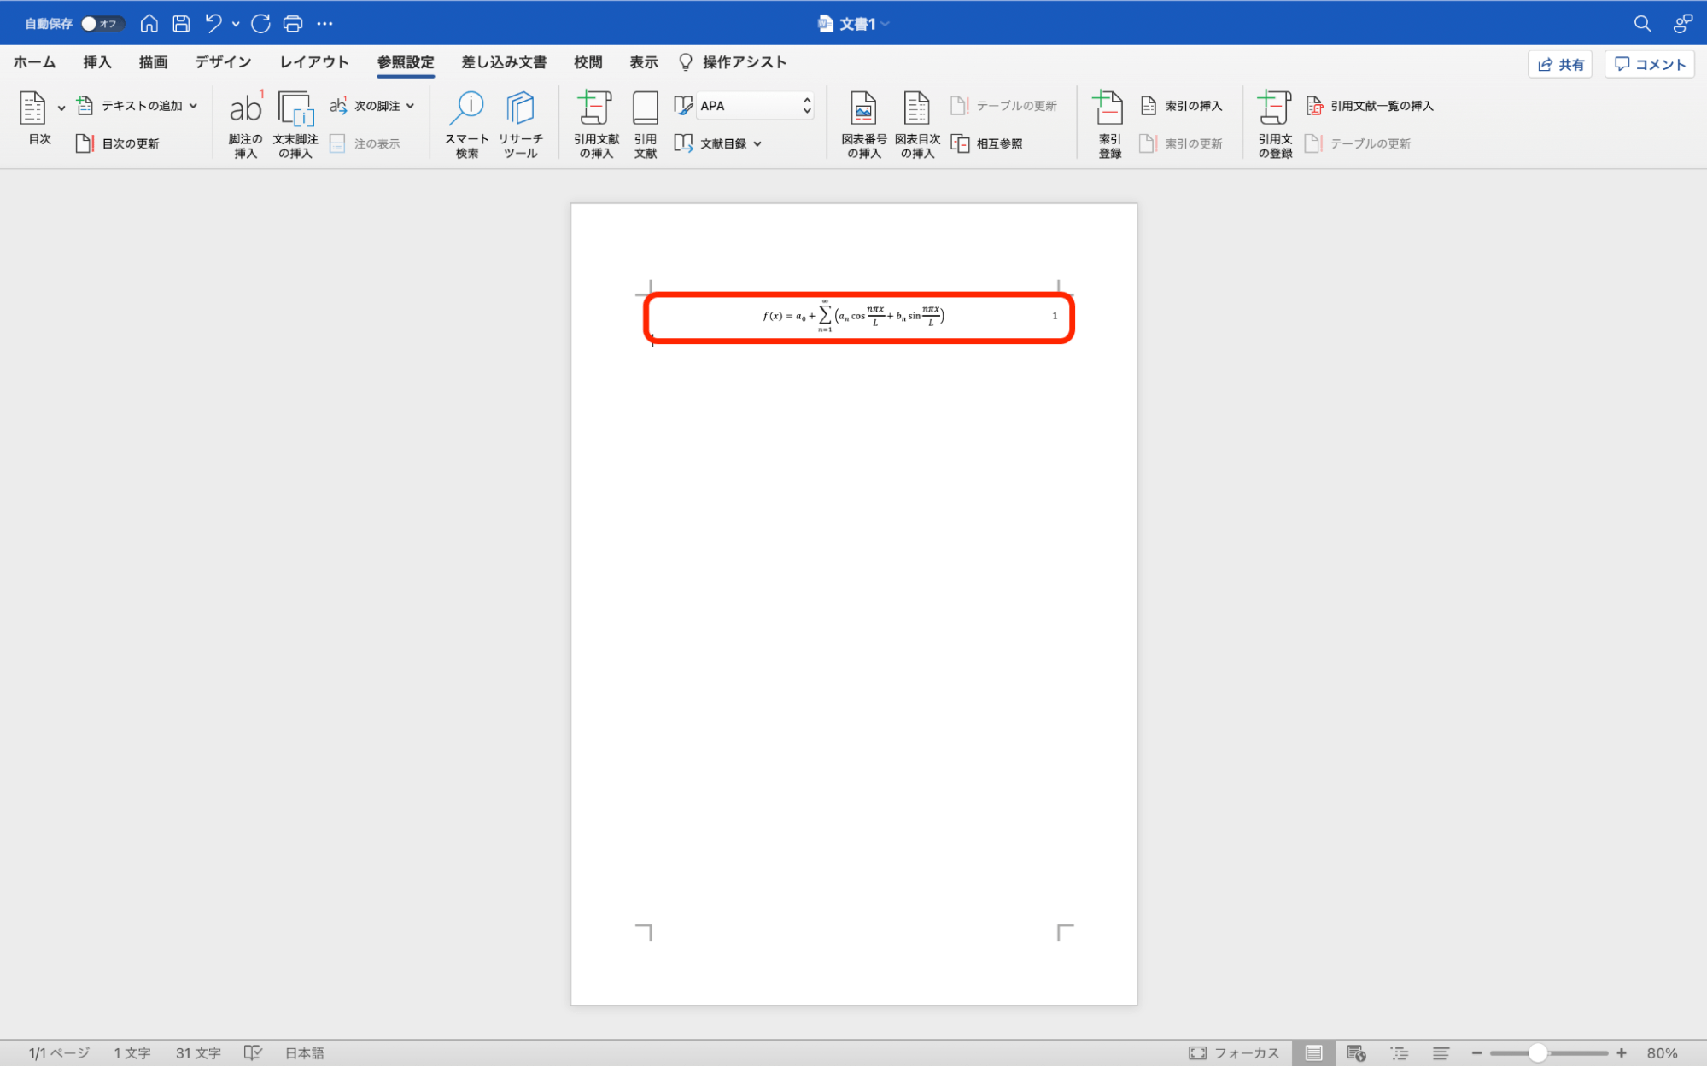Image resolution: width=1707 pixels, height=1067 pixels.
Task: Click 目次の更新 button
Action: [118, 143]
